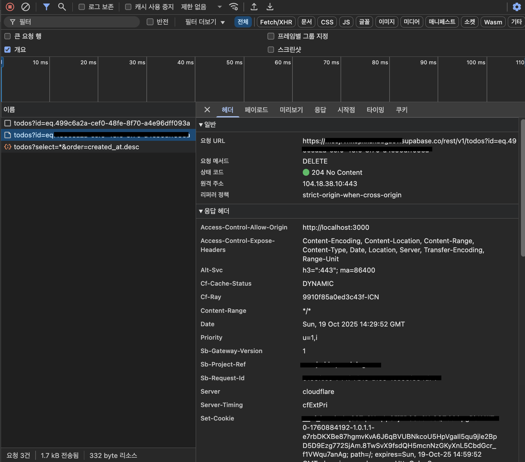Open the 필터 더보기 dropdown
The image size is (525, 462).
205,22
